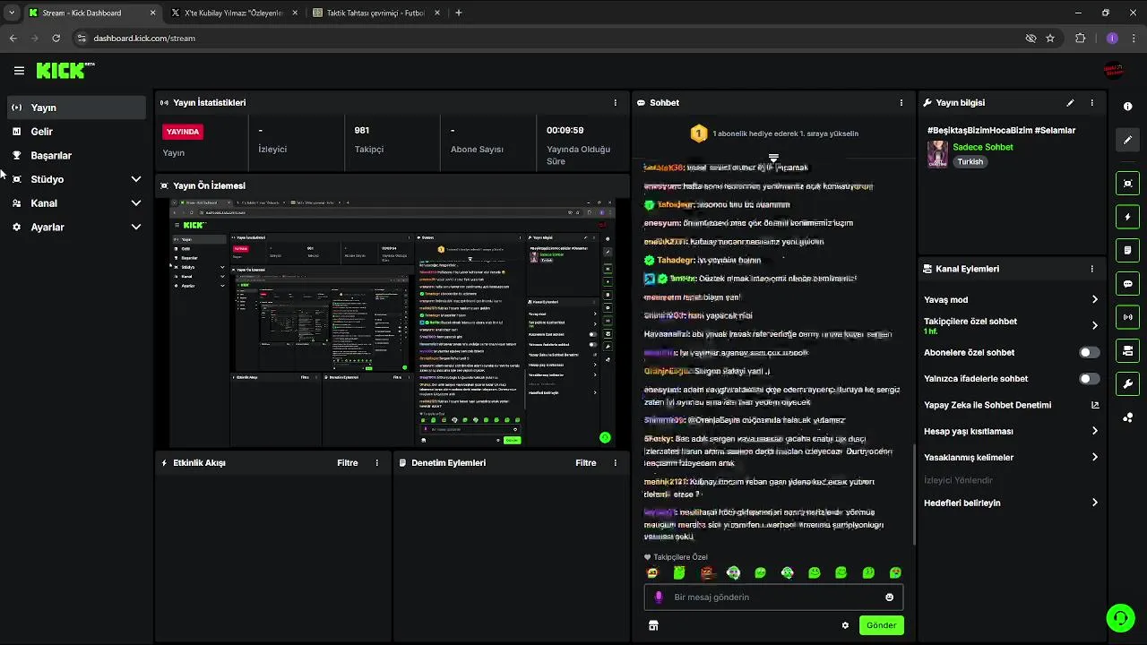Click the green support headset button
The height and width of the screenshot is (645, 1147).
pyautogui.click(x=1120, y=617)
